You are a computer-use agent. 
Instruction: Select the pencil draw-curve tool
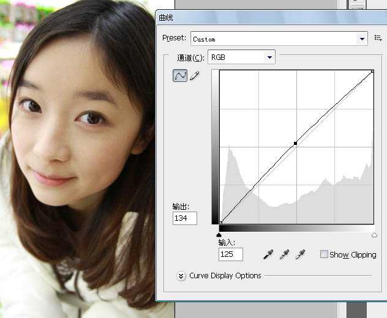tap(195, 76)
